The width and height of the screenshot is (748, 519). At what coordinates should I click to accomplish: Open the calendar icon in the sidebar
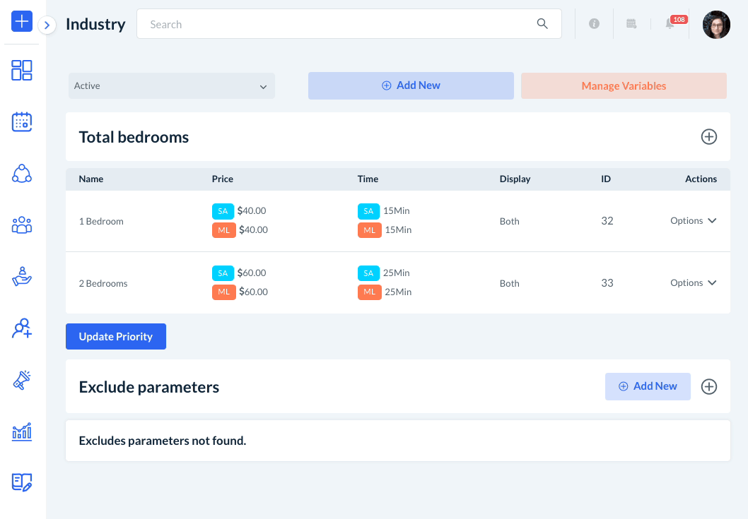click(x=21, y=122)
